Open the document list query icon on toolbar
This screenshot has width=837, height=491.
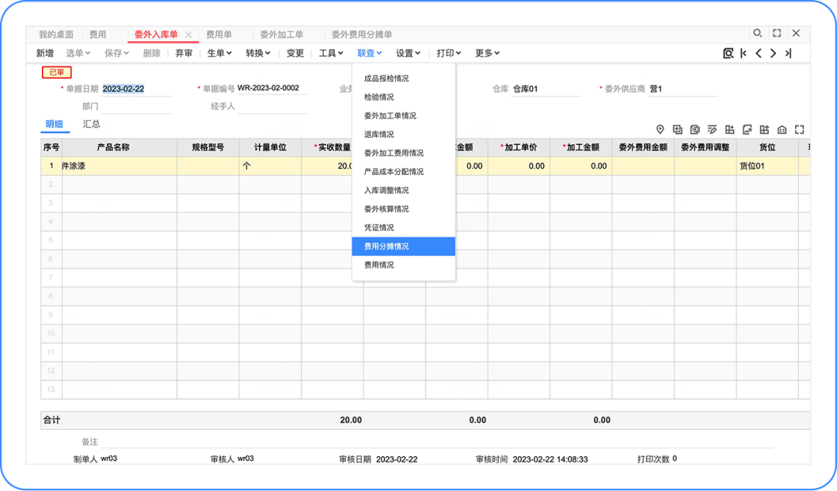[728, 53]
